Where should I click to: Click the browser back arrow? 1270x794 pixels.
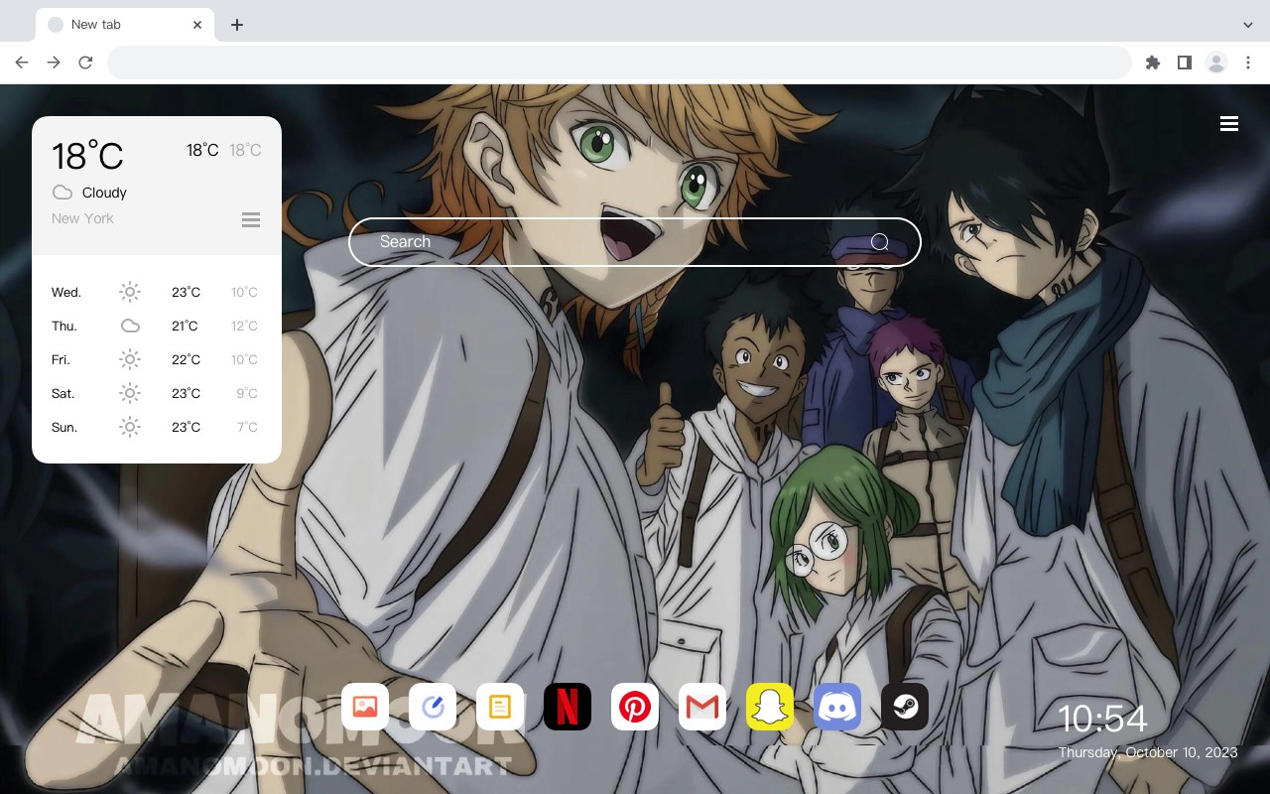pos(22,63)
